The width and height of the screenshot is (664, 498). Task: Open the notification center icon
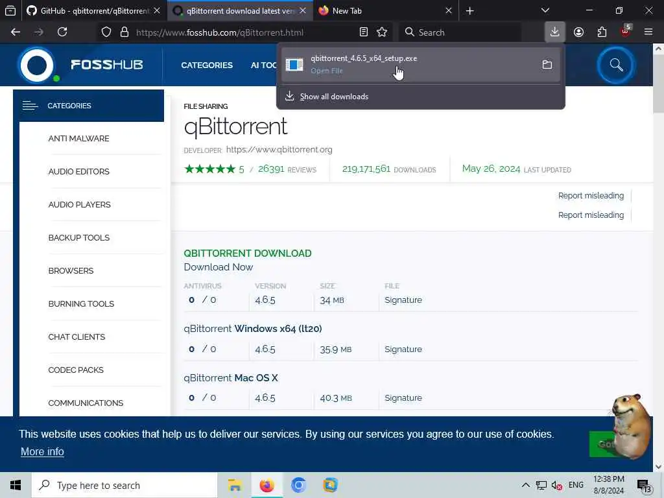pyautogui.click(x=644, y=486)
